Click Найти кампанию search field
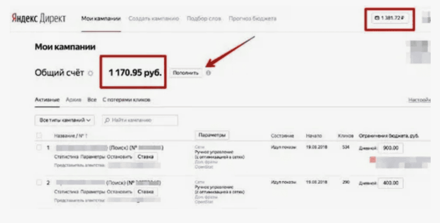Image resolution: width=440 pixels, height=223 pixels. [140, 120]
